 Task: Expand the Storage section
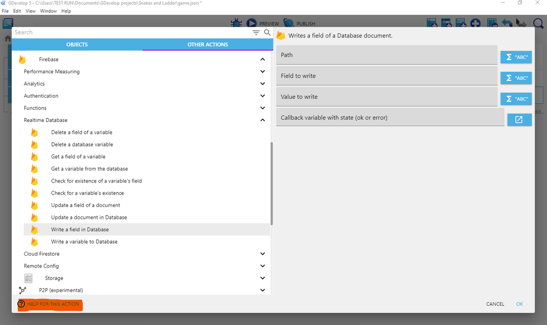click(263, 278)
